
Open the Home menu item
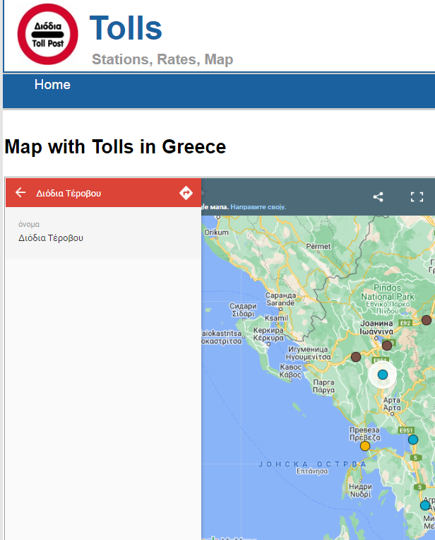(52, 85)
